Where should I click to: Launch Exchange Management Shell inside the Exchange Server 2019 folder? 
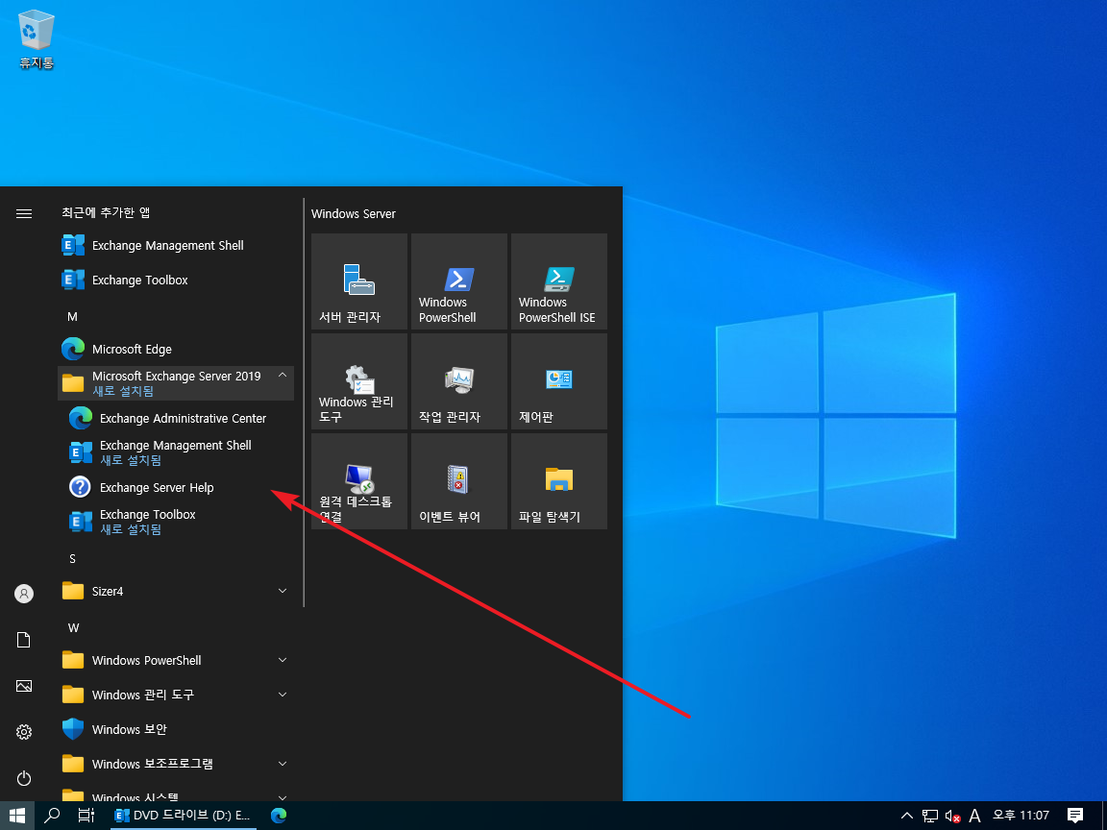[176, 452]
